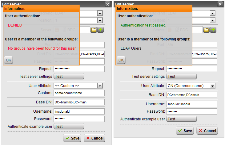The width and height of the screenshot is (225, 146).
Task: Click the Custom field containing samAccountName
Action: point(79,93)
